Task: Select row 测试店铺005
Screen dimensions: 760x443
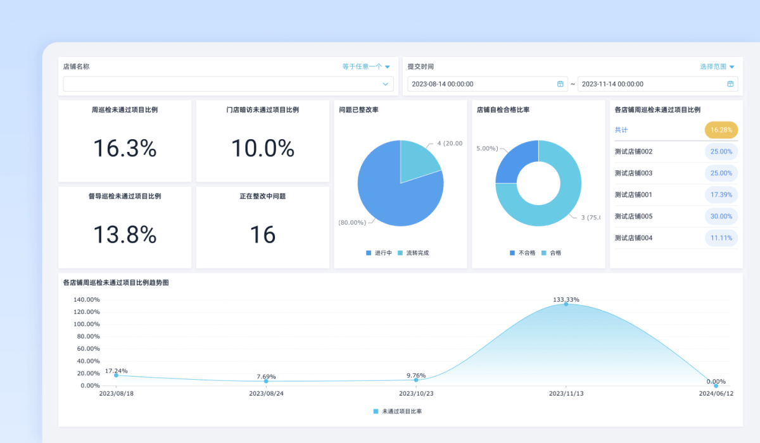Action: point(676,216)
